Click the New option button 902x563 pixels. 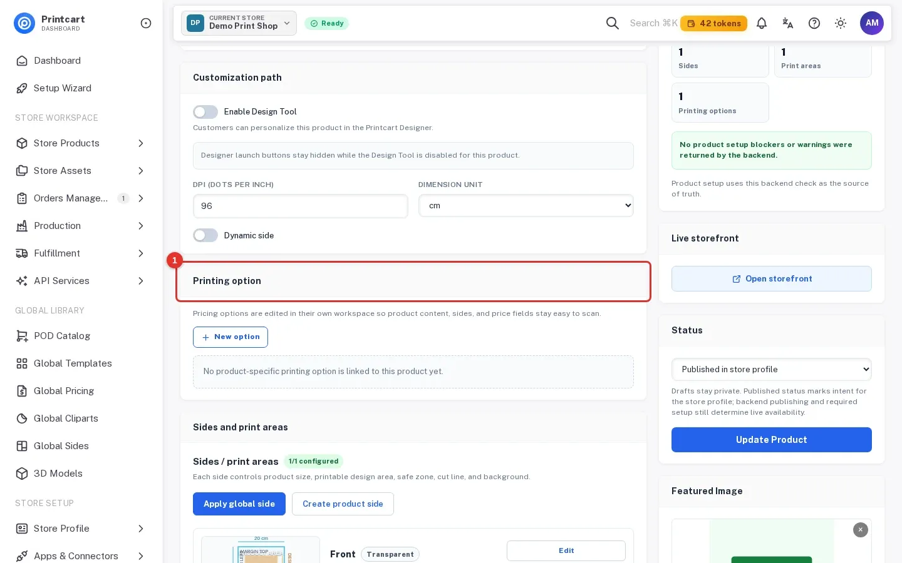(231, 337)
